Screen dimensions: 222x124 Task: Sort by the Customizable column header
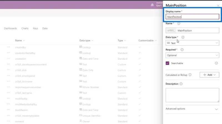148,40
